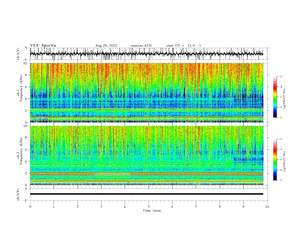Select the ch.1 "Frequency (kHz)" axis label
Screen dimensions: 301x232
pyautogui.click(x=21, y=88)
